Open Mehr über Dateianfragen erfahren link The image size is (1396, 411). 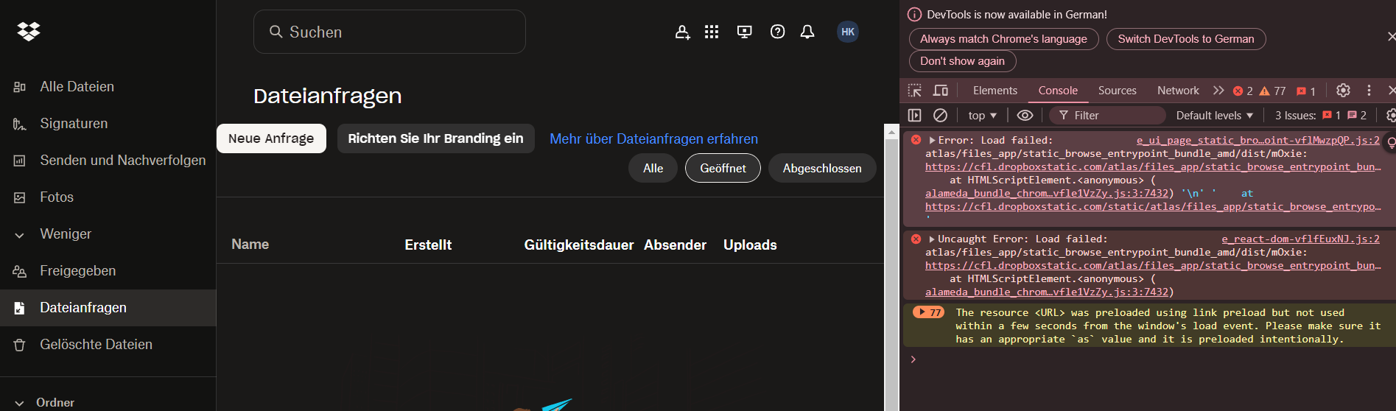(x=653, y=138)
